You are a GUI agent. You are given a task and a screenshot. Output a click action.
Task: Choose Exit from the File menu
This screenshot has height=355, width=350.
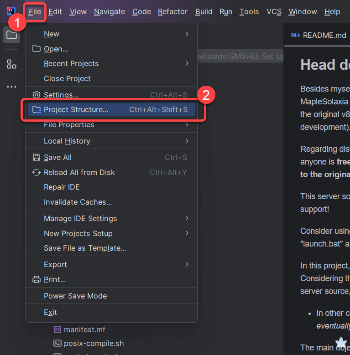(x=111, y=313)
